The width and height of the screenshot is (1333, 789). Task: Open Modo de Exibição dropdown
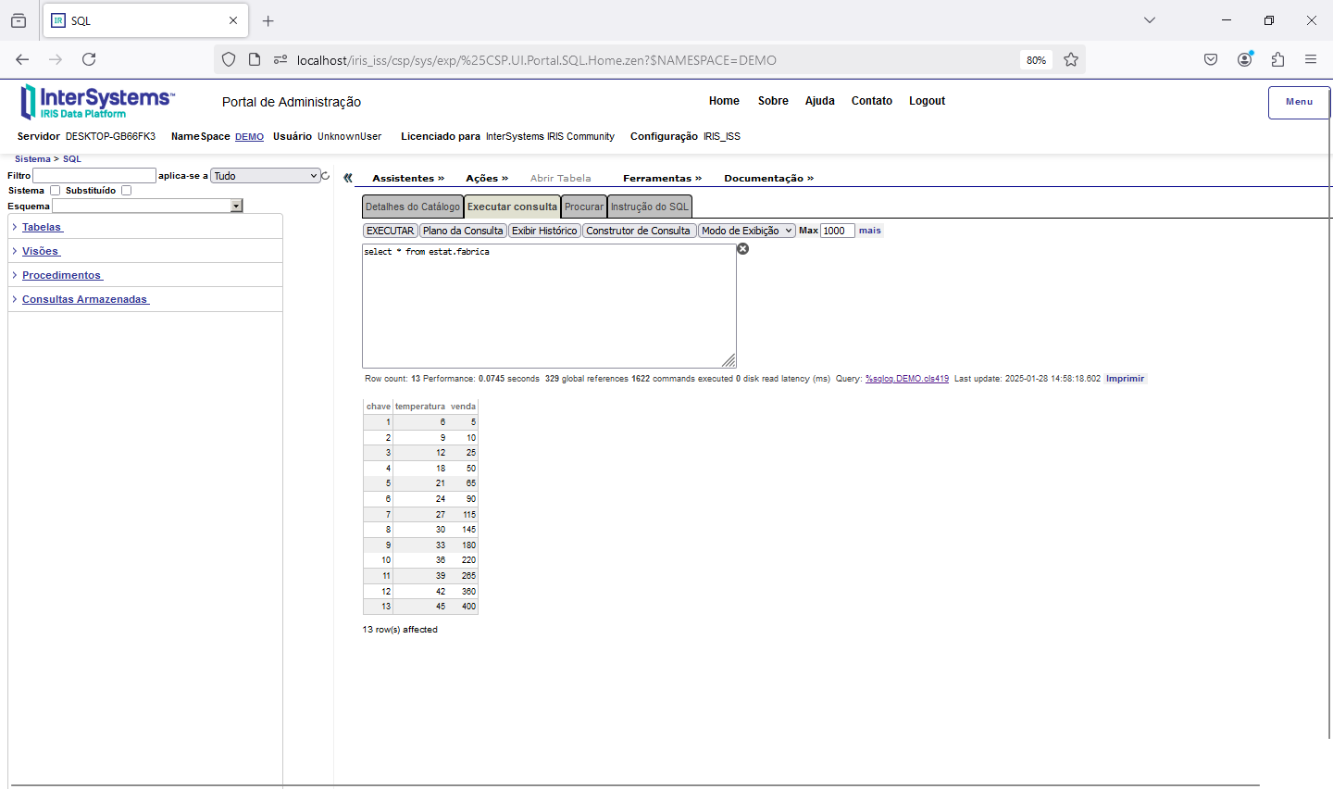746,231
